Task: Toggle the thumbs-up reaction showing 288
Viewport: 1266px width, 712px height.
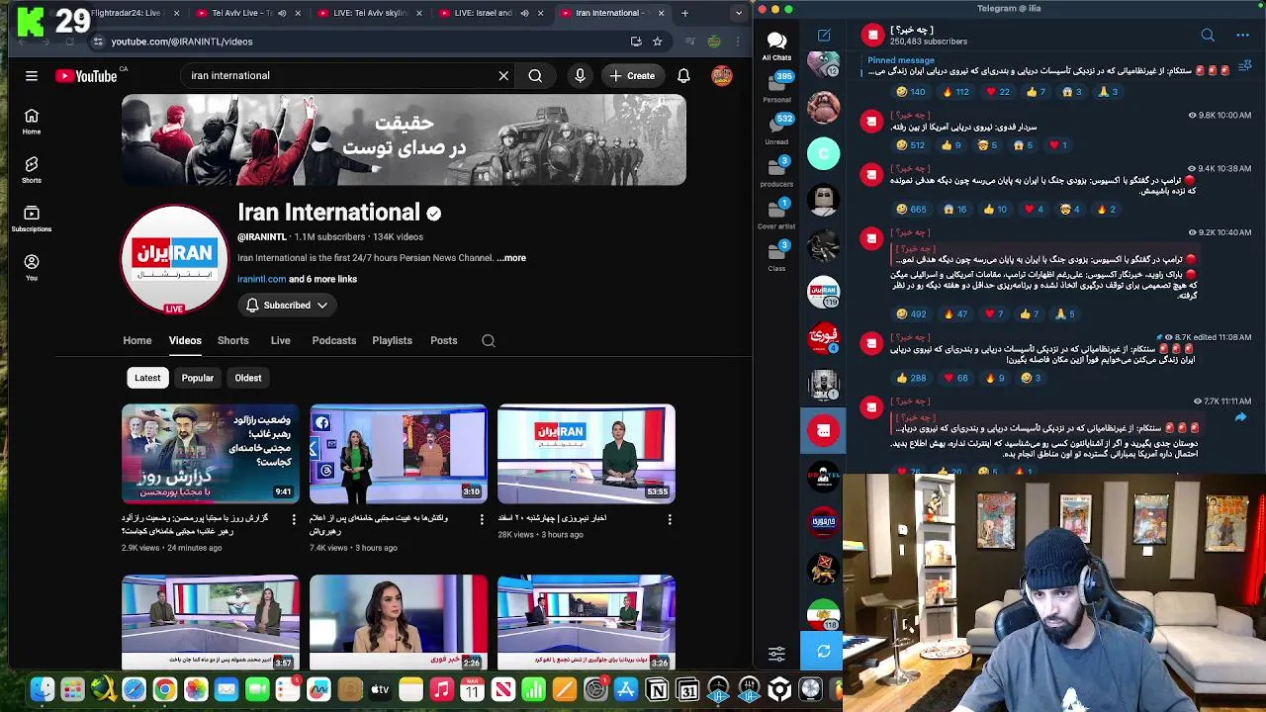Action: 911,378
